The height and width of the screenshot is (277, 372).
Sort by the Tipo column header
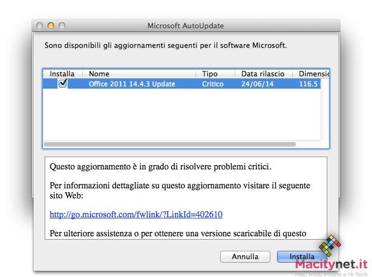216,74
